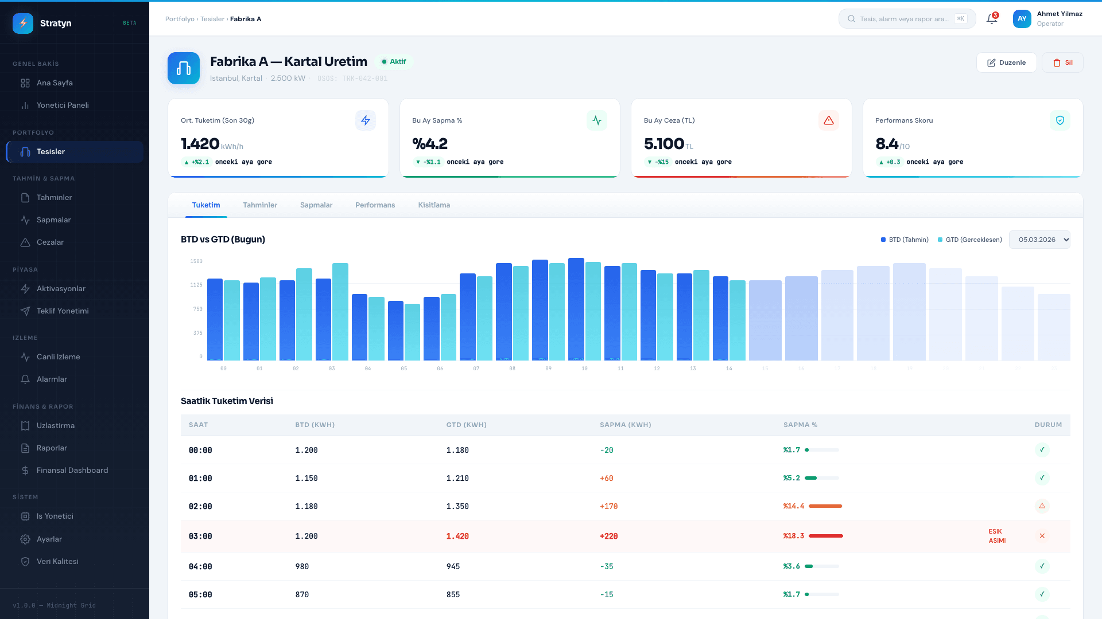Click the warning status icon in 02:00 row
Screen dimensions: 1102x619
pyautogui.click(x=1042, y=506)
